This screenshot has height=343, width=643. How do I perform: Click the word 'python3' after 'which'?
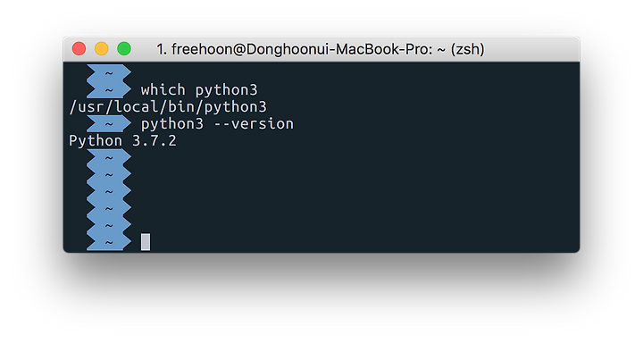[x=226, y=90]
